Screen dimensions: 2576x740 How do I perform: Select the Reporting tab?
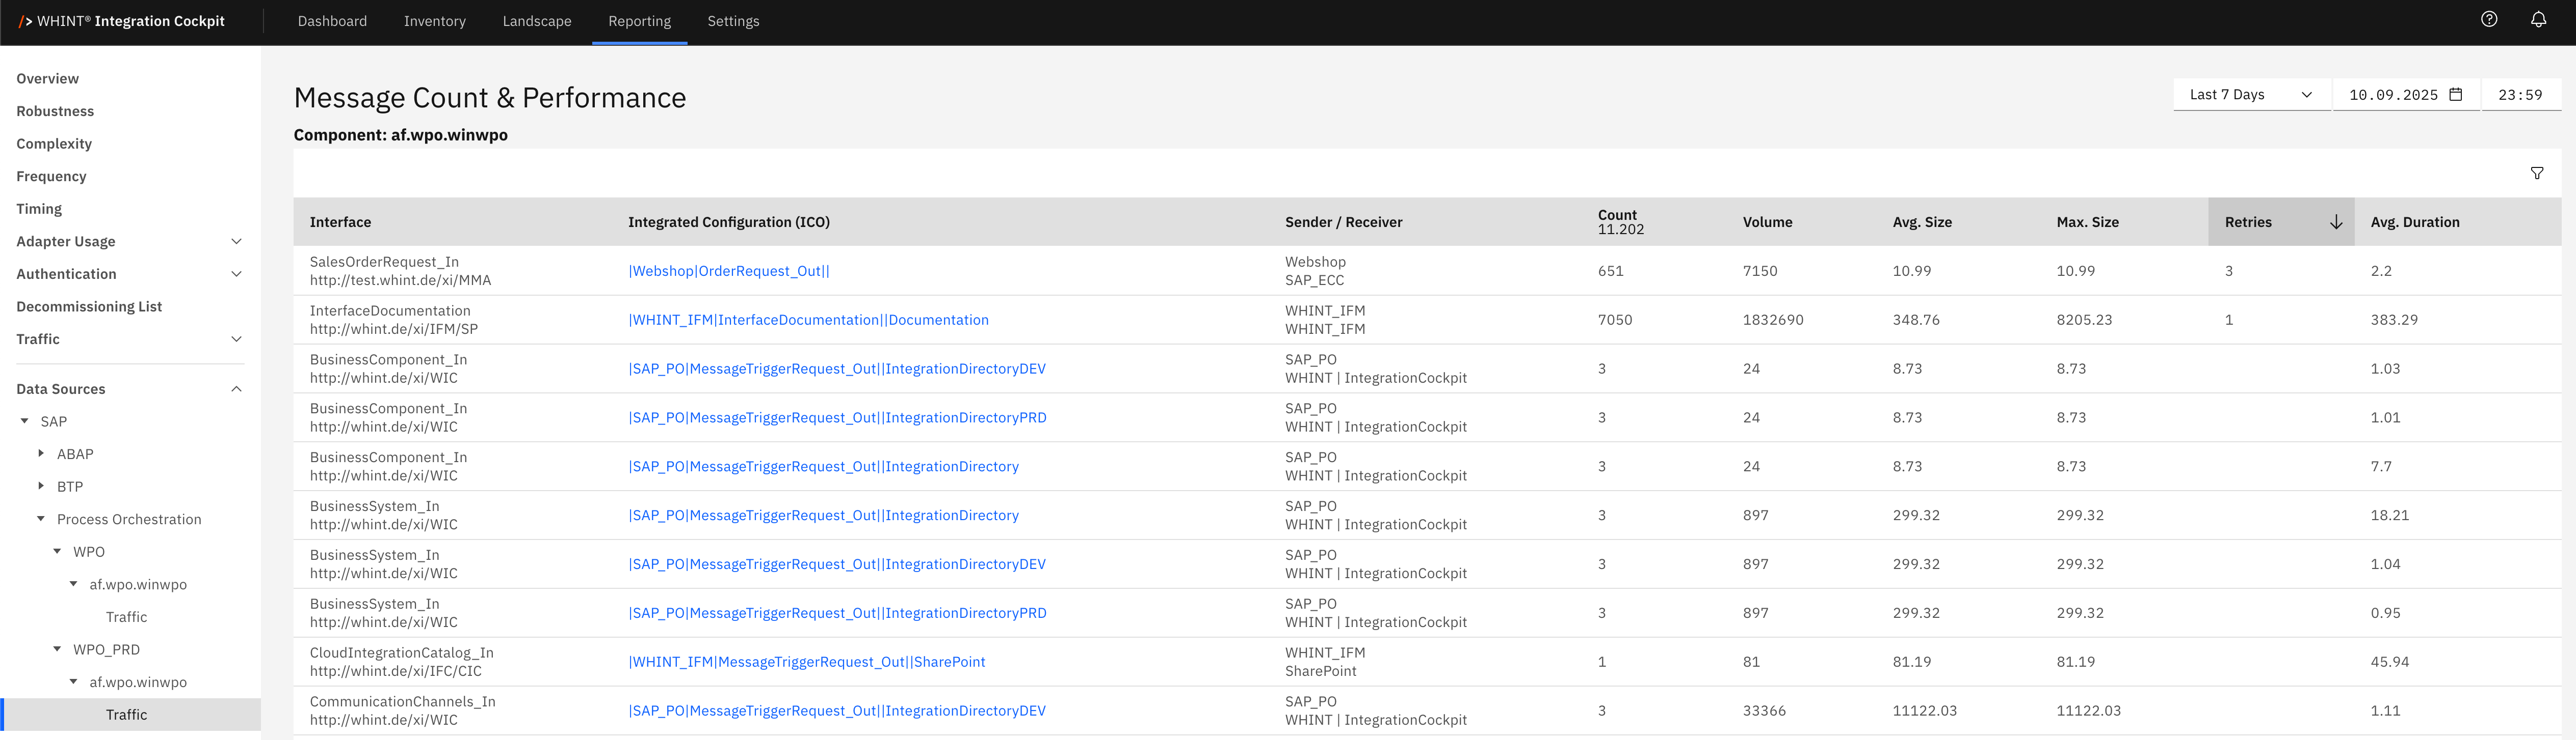coord(640,21)
